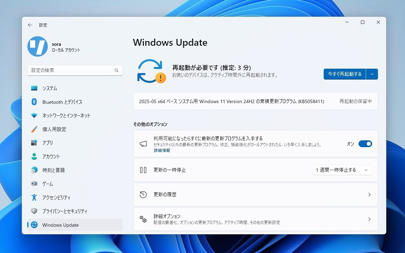The image size is (405, 253).
Task: Click the アクセシビリティ figure icon
Action: [34, 197]
